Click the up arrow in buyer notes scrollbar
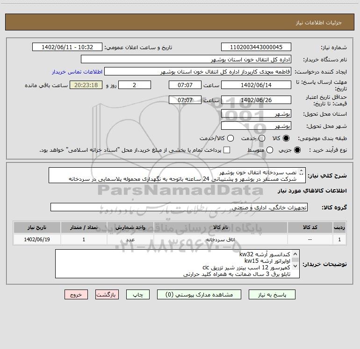The width and height of the screenshot is (360, 349). pyautogui.click(x=295, y=254)
